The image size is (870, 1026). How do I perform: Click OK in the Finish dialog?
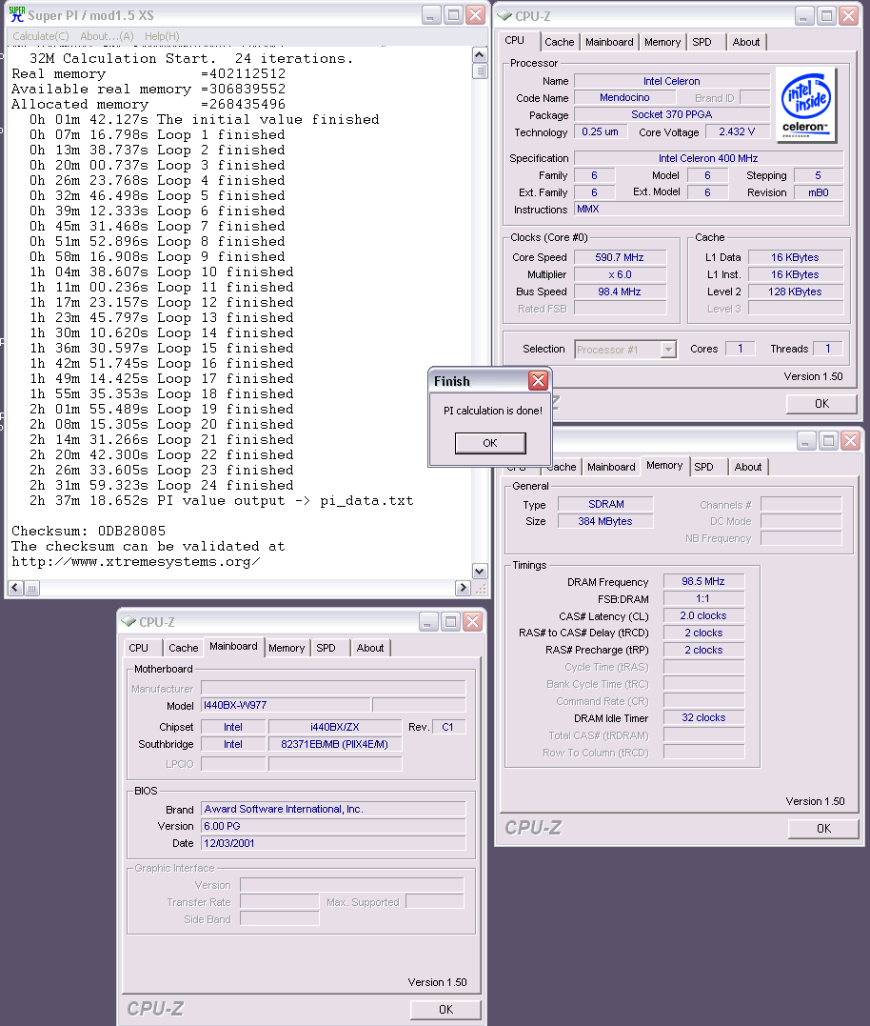[x=490, y=443]
